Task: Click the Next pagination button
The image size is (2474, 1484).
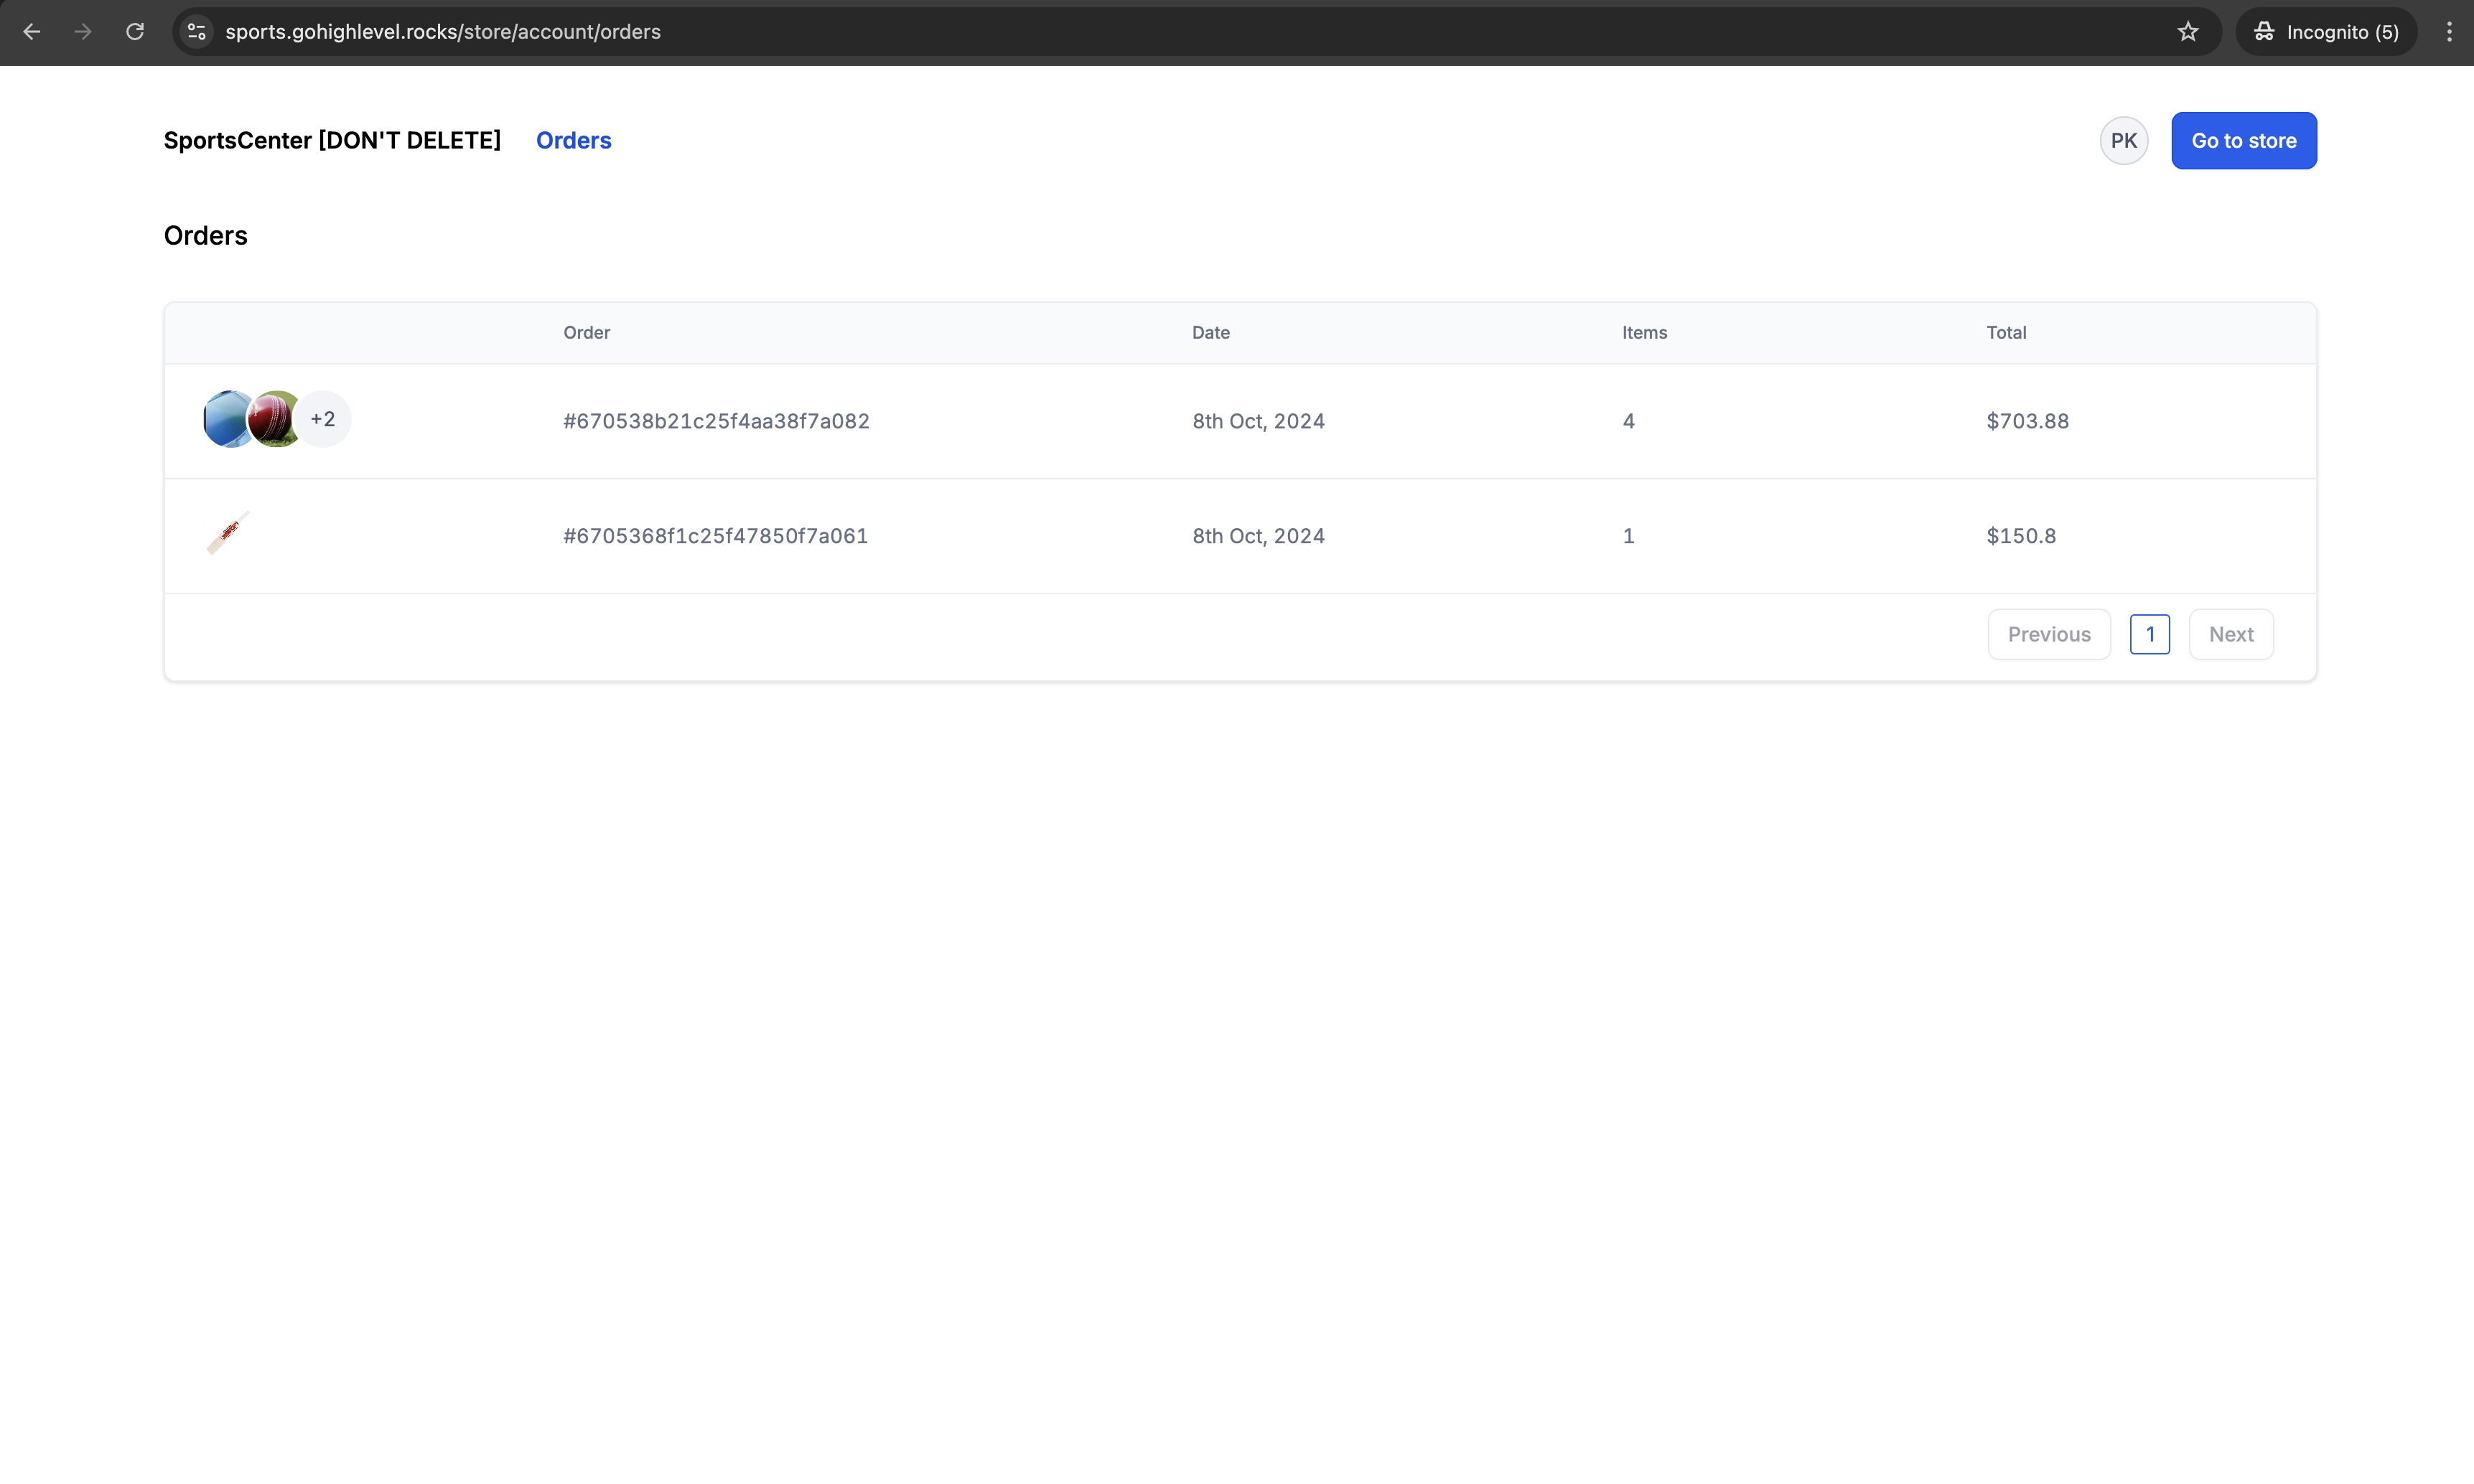Action: click(2230, 634)
